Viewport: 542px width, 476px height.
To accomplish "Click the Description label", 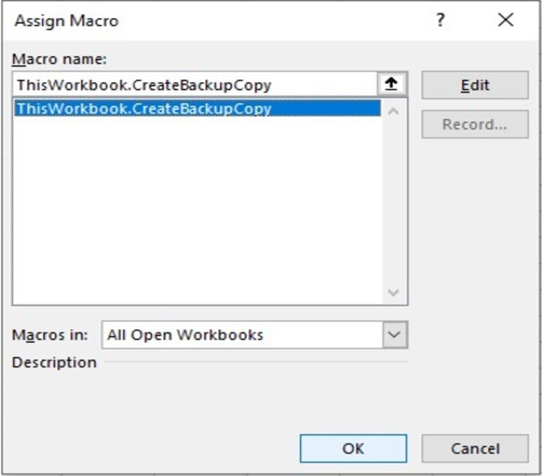I will (x=54, y=362).
